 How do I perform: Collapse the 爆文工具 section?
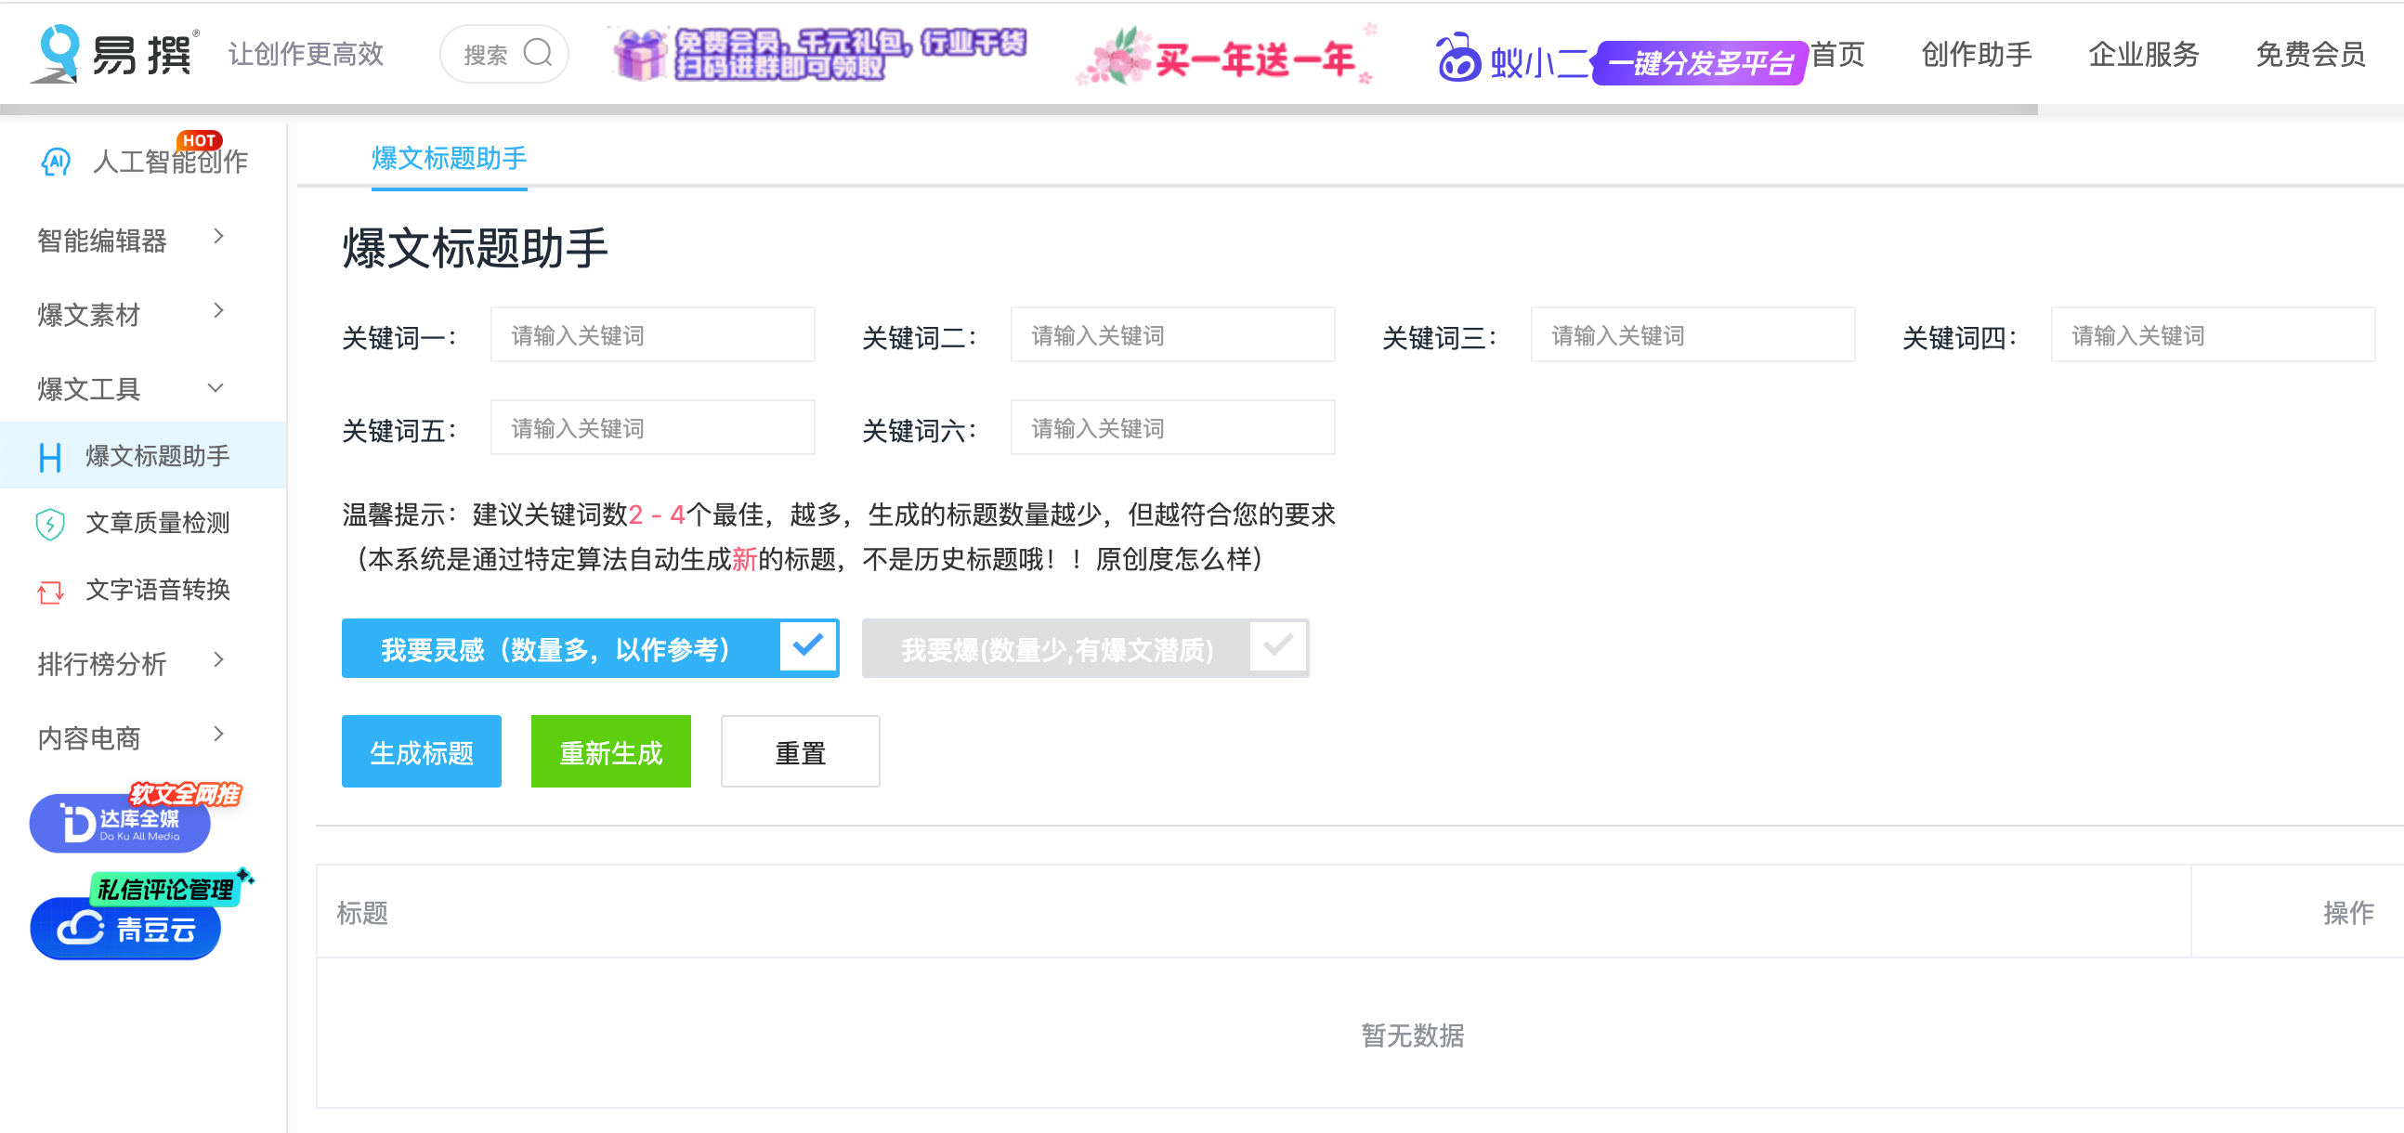tap(216, 387)
